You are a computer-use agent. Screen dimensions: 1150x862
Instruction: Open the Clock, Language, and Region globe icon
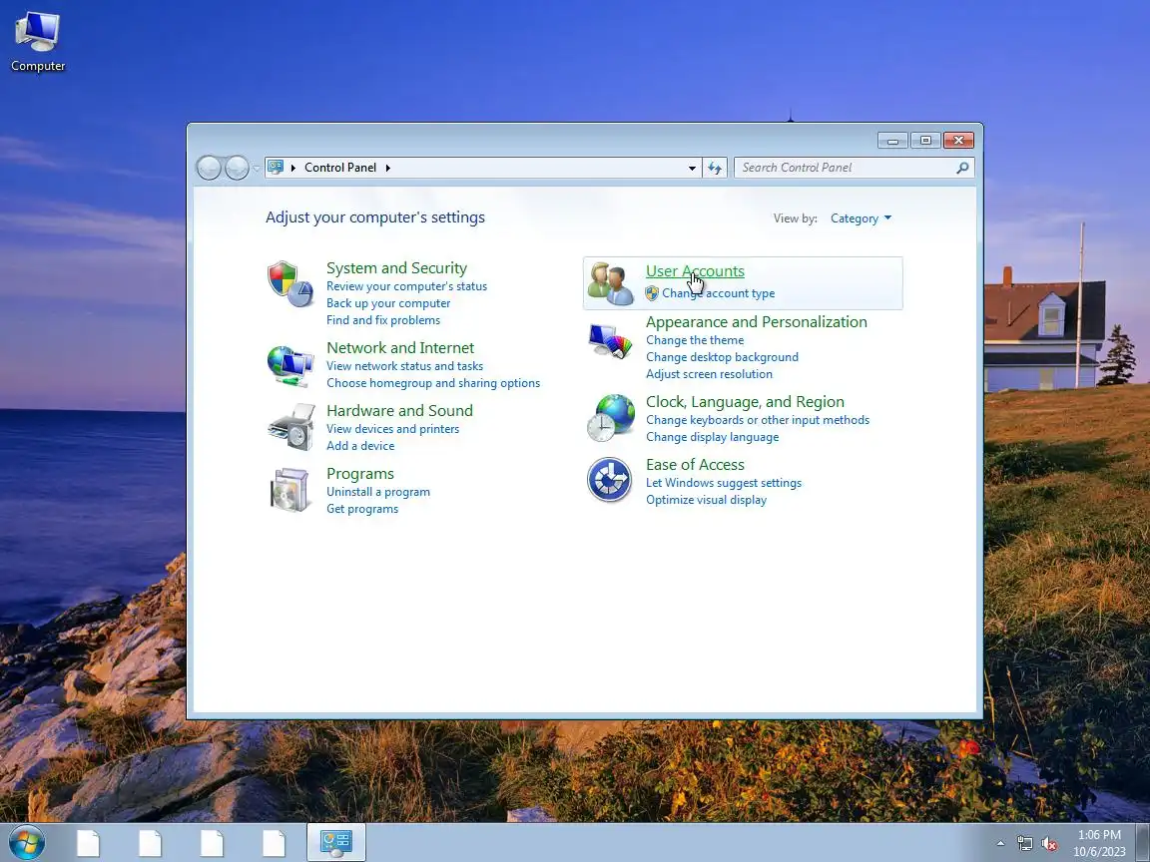pyautogui.click(x=610, y=418)
